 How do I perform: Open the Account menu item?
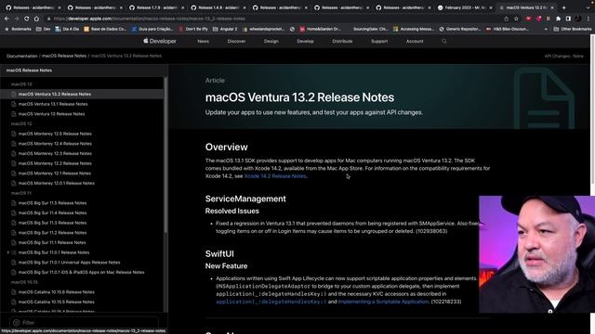pyautogui.click(x=415, y=41)
